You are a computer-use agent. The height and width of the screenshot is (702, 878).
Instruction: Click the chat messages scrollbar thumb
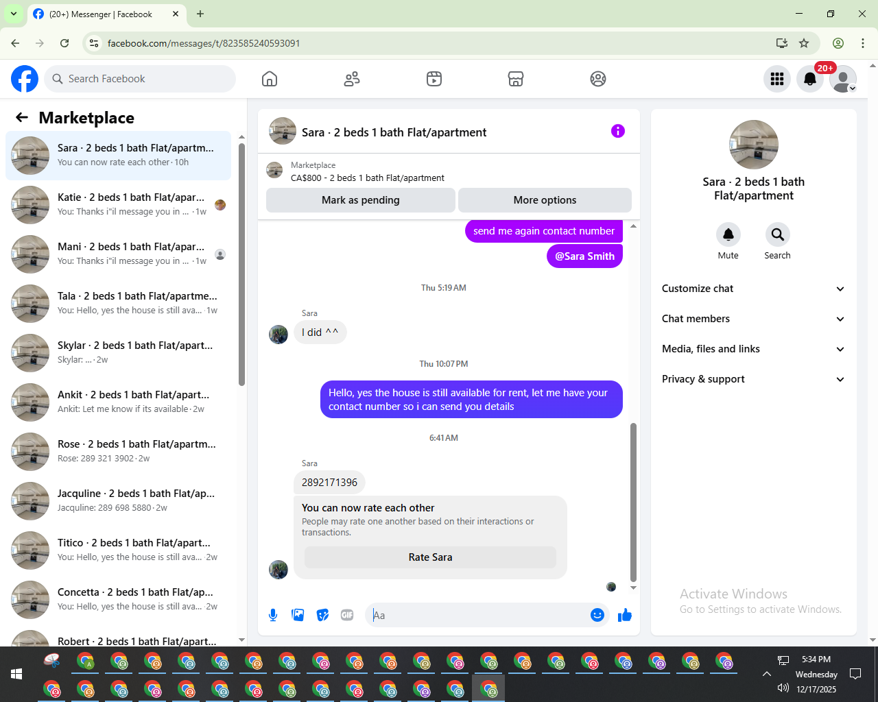pos(633,503)
